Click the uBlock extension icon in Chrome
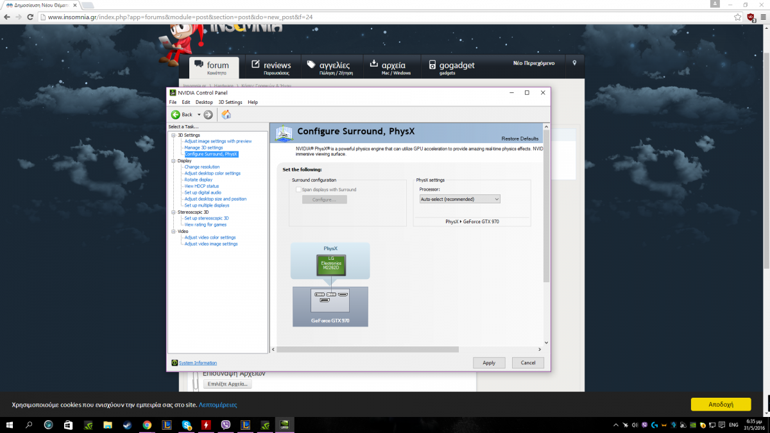This screenshot has width=770, height=433. pos(750,17)
